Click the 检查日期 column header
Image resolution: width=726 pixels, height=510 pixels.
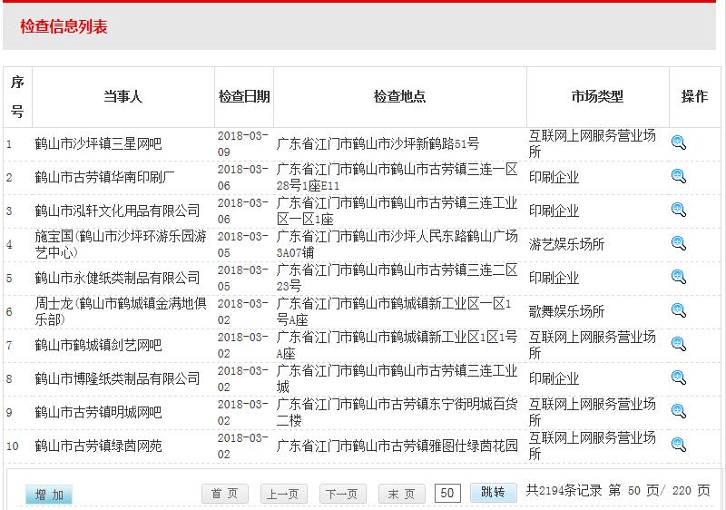click(244, 96)
